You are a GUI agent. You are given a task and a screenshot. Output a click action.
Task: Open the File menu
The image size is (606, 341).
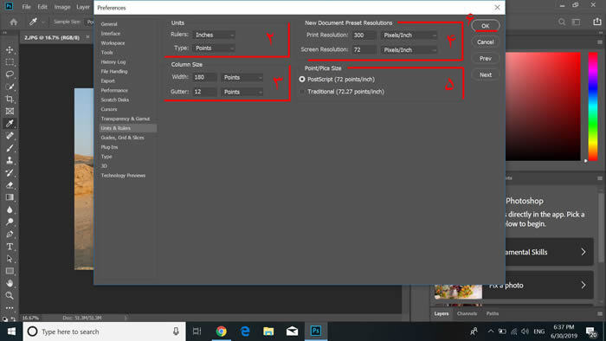pos(26,7)
